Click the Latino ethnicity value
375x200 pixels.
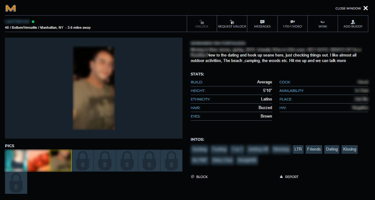[x=266, y=99]
